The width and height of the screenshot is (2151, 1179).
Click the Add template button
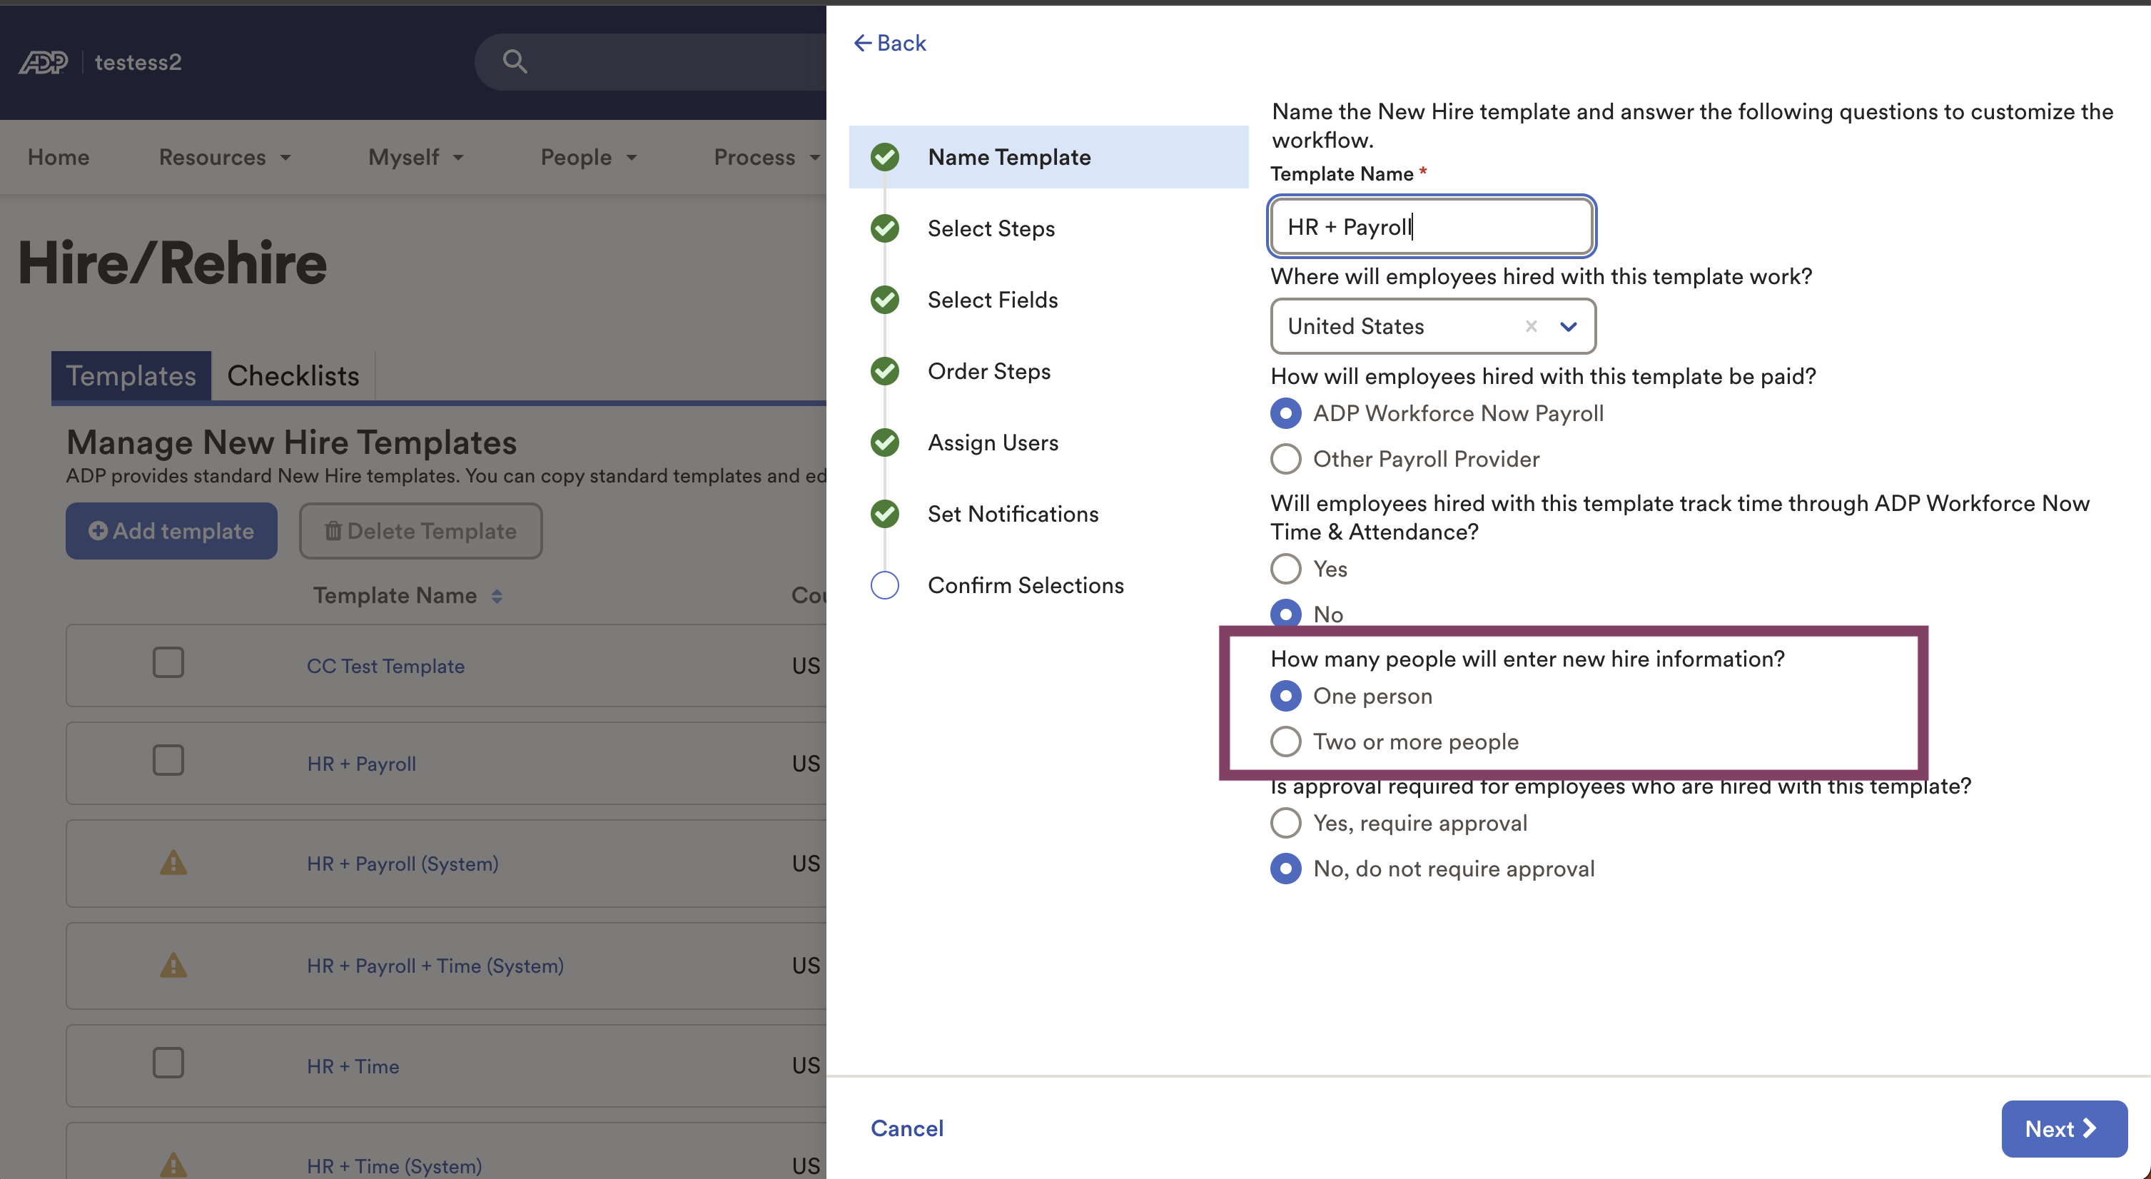171,530
